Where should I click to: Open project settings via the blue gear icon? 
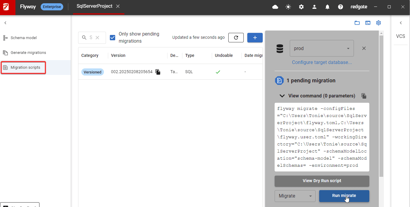point(379,23)
